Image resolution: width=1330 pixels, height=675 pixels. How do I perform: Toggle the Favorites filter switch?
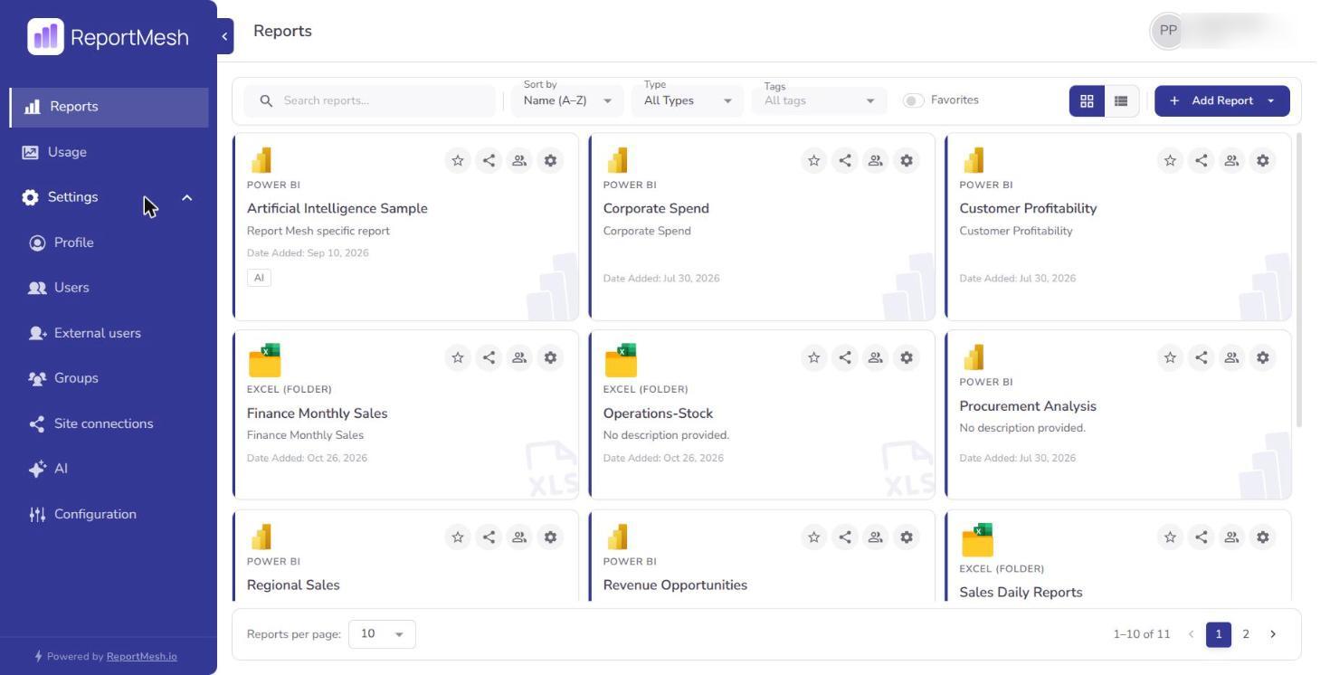pyautogui.click(x=914, y=100)
